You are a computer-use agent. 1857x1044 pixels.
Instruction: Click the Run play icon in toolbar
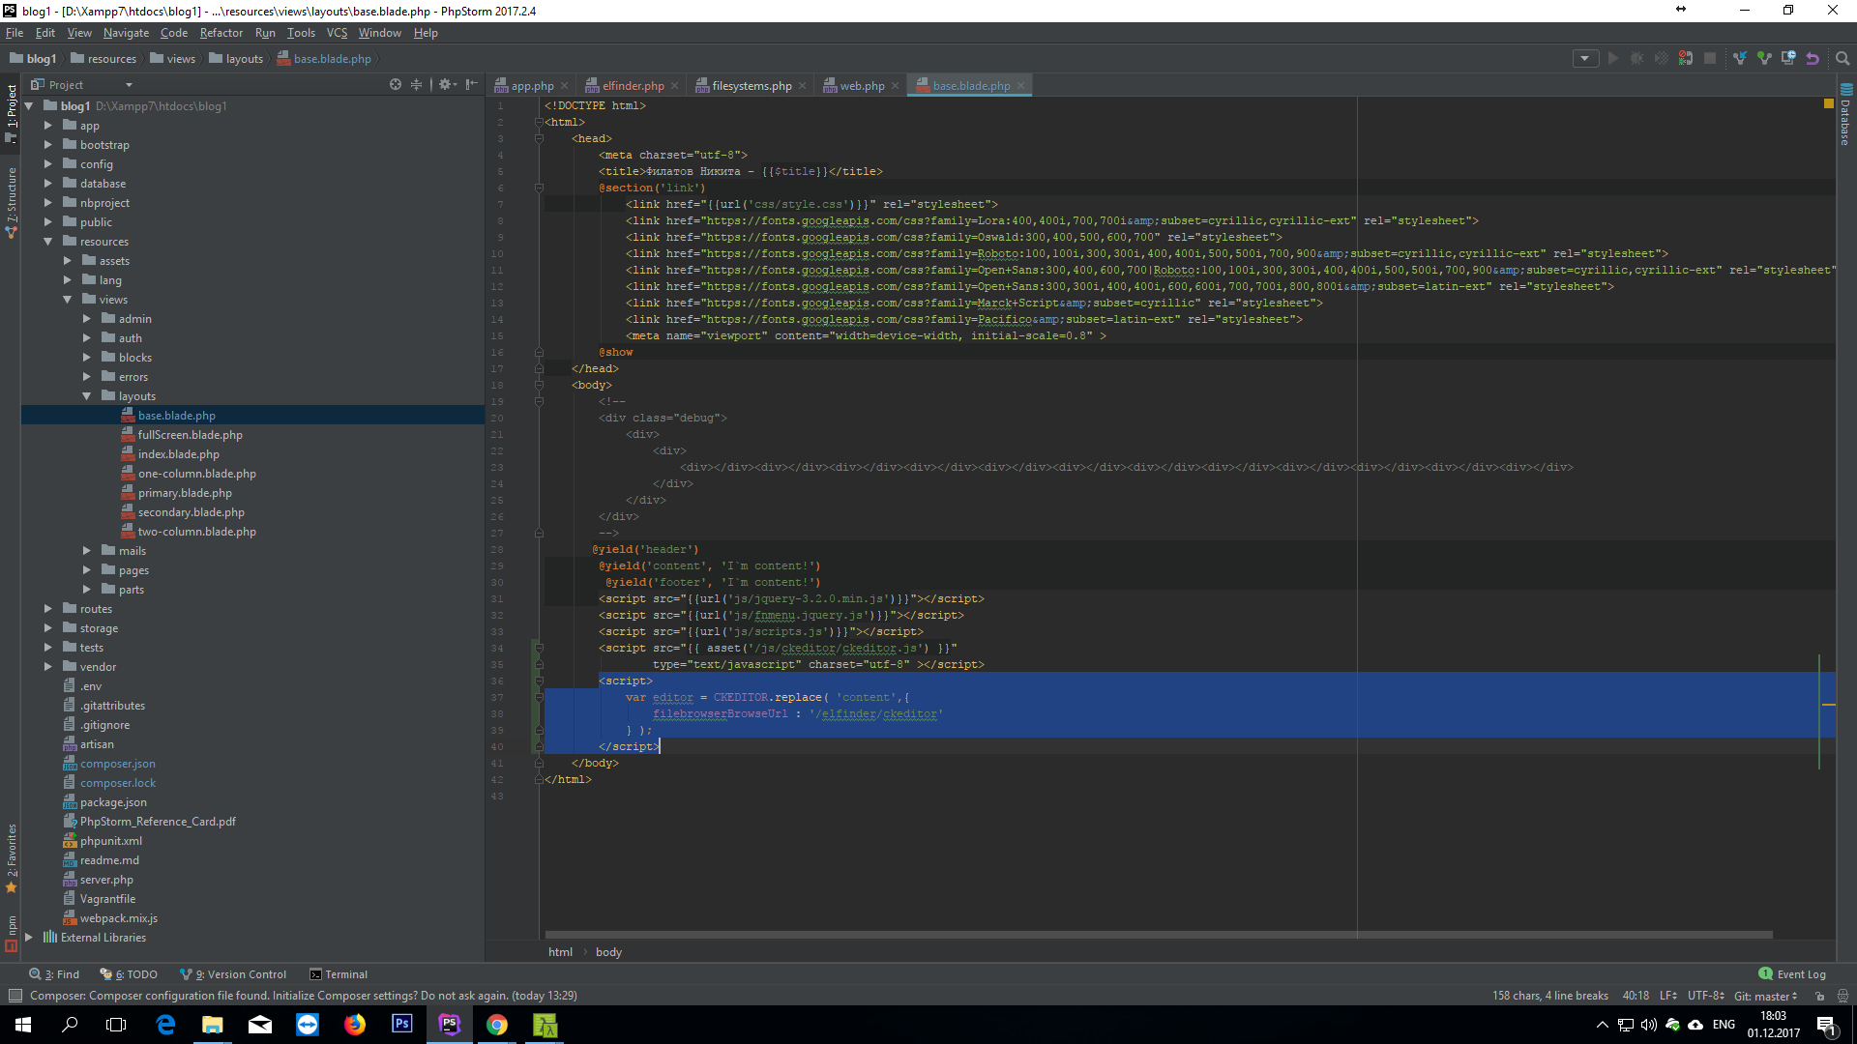[1613, 59]
